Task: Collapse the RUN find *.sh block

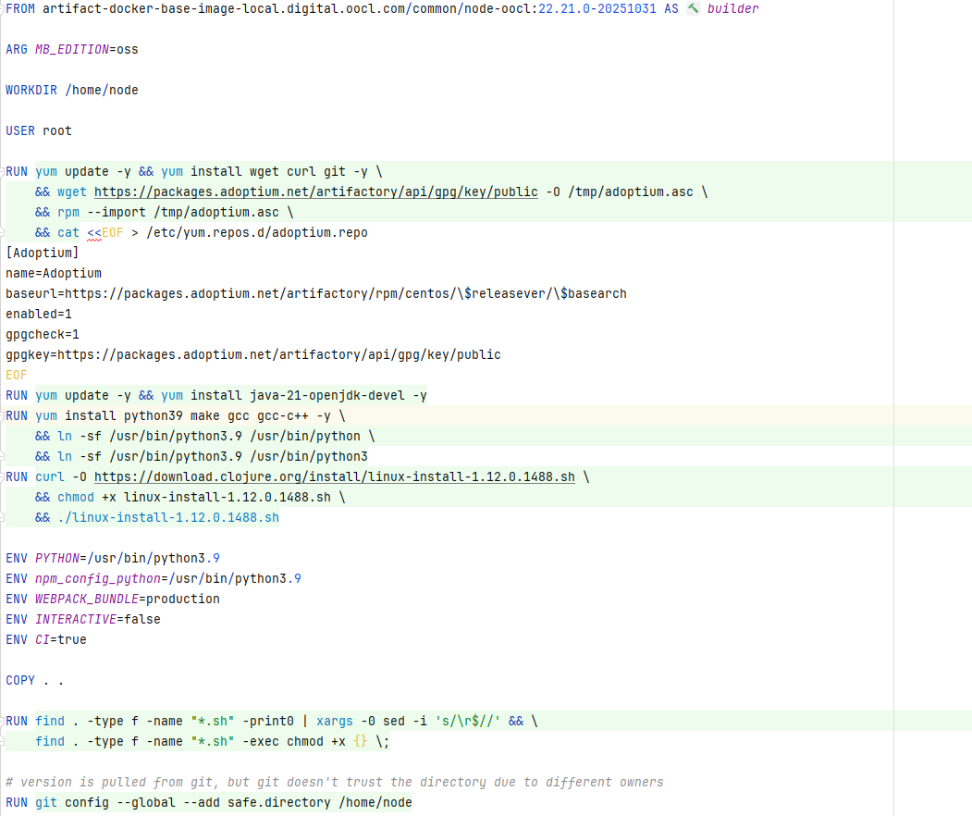Action: click(x=3, y=721)
